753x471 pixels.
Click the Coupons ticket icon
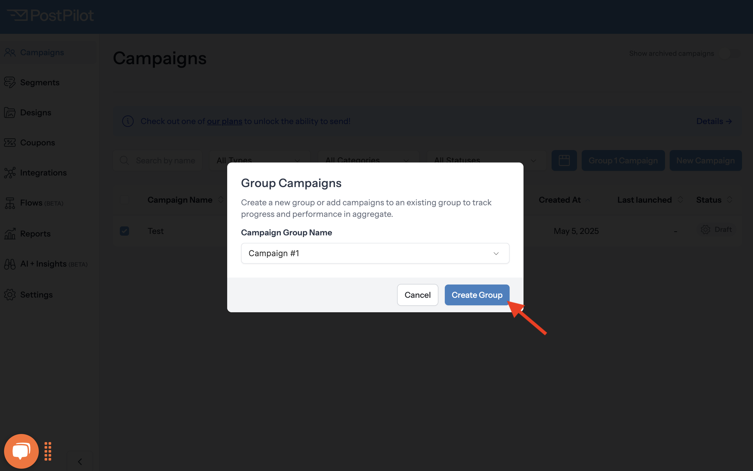(10, 143)
